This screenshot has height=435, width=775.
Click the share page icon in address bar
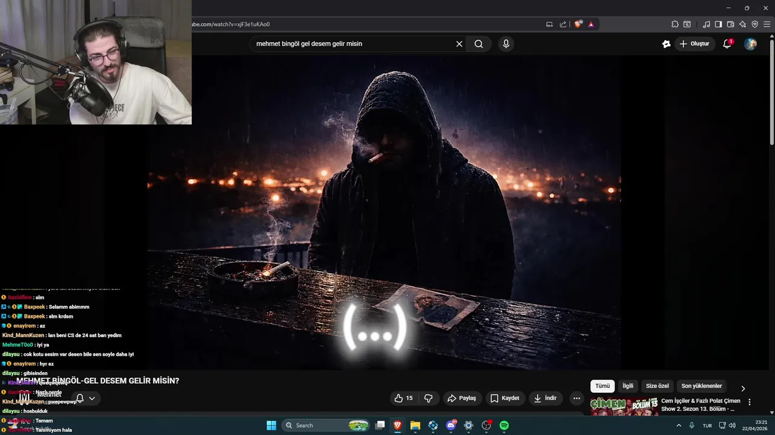point(563,24)
